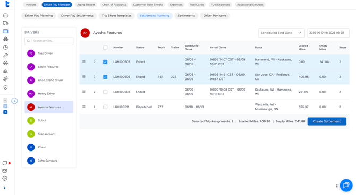The height and width of the screenshot is (195, 356).
Task: Select driver Test Driver
Action: click(x=49, y=54)
